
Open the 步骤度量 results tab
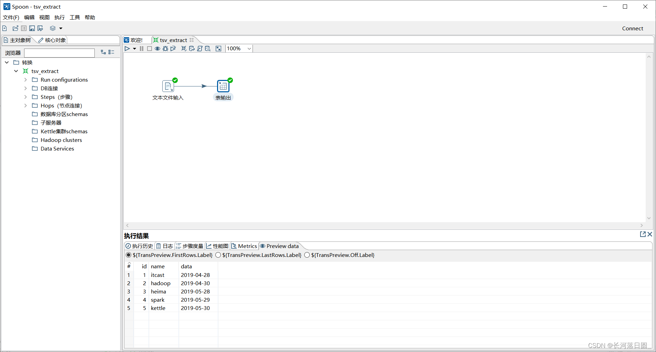click(189, 246)
